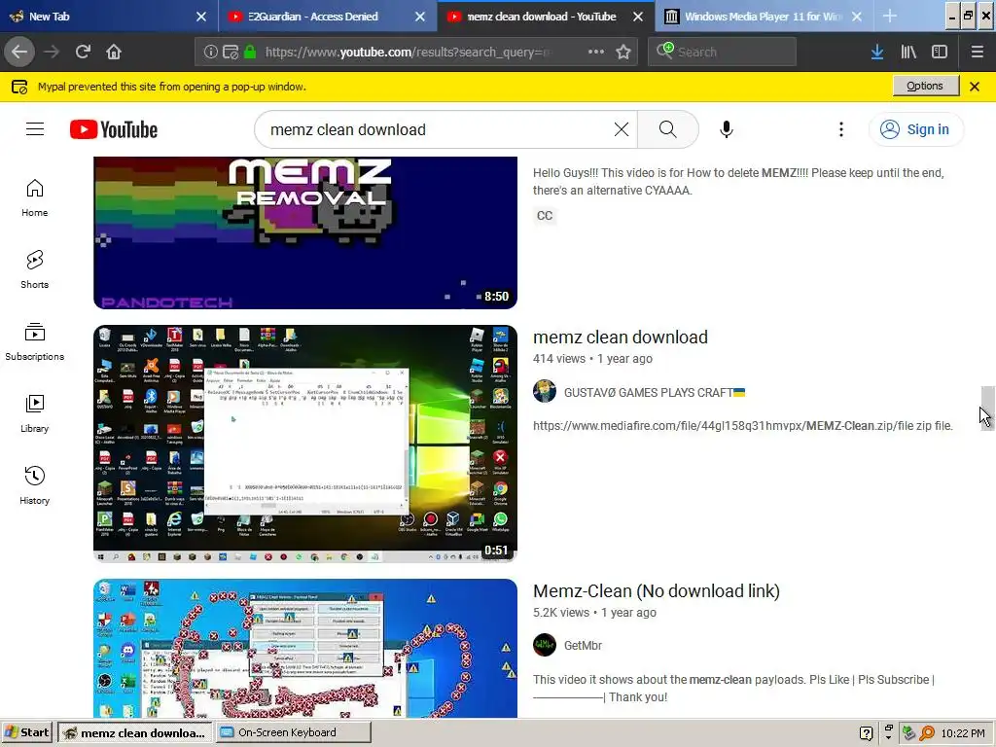Click the page vertical scrollbar thumb

pyautogui.click(x=987, y=408)
